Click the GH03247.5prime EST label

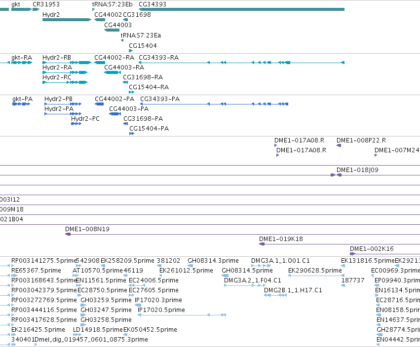click(106, 310)
